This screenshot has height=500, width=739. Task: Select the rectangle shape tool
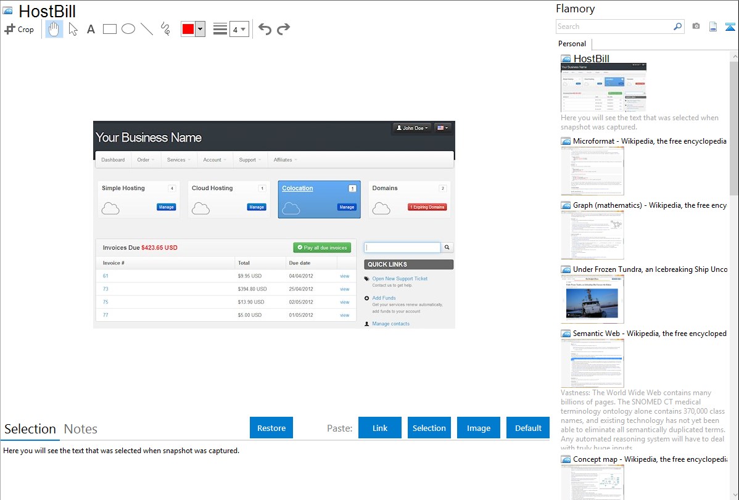(x=110, y=29)
